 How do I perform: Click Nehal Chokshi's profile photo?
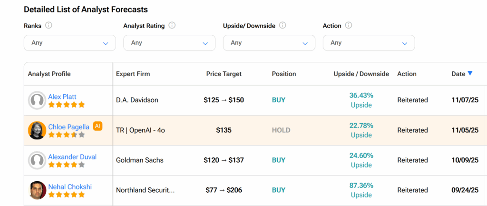37,190
